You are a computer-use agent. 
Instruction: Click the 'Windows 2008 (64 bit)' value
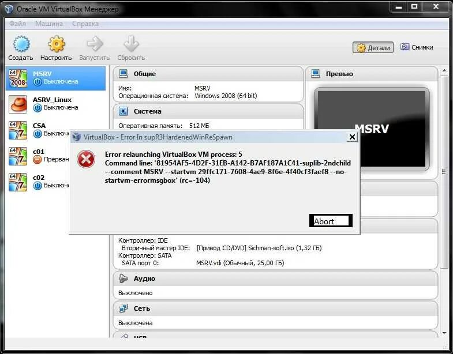click(x=226, y=96)
